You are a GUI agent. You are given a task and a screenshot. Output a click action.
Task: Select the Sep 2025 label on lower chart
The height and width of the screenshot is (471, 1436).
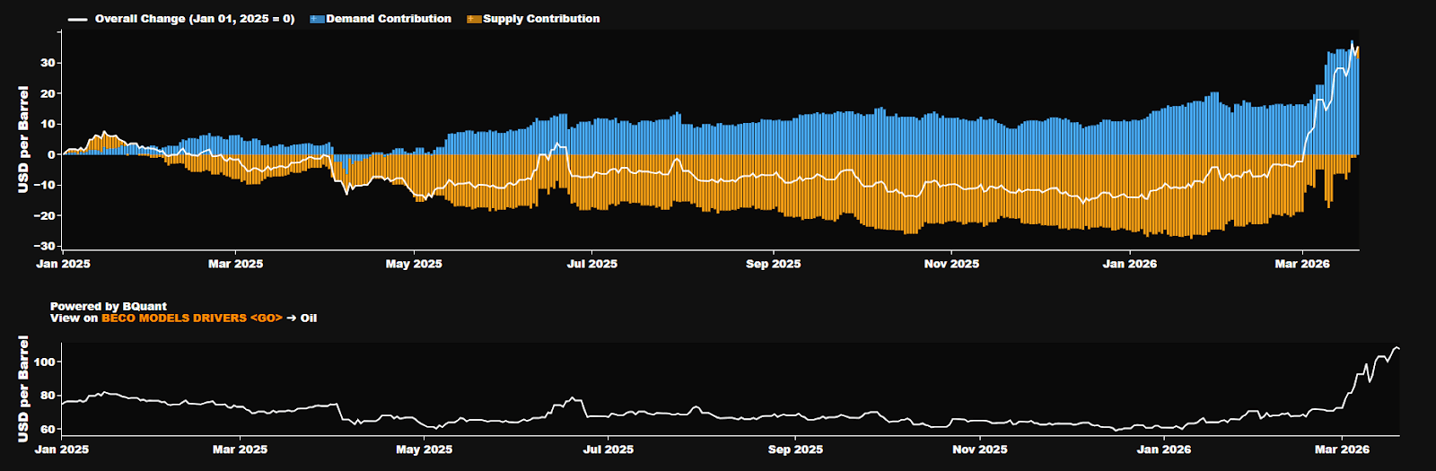pyautogui.click(x=795, y=449)
